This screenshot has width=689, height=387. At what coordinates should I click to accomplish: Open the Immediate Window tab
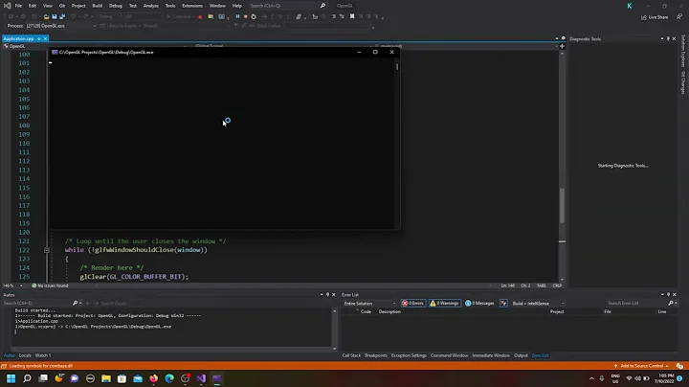[x=491, y=355]
